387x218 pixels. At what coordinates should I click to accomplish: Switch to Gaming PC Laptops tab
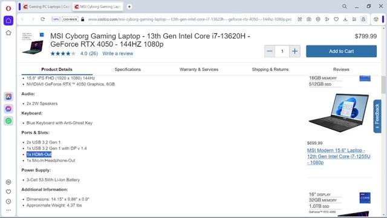(x=47, y=7)
